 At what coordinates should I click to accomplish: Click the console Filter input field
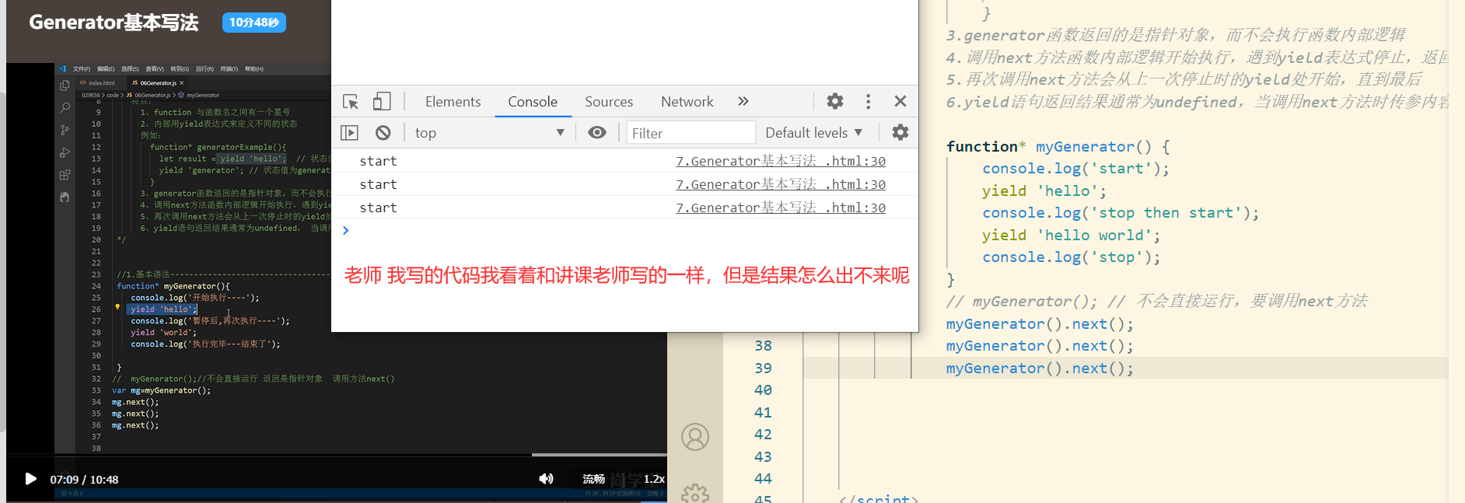coord(691,133)
